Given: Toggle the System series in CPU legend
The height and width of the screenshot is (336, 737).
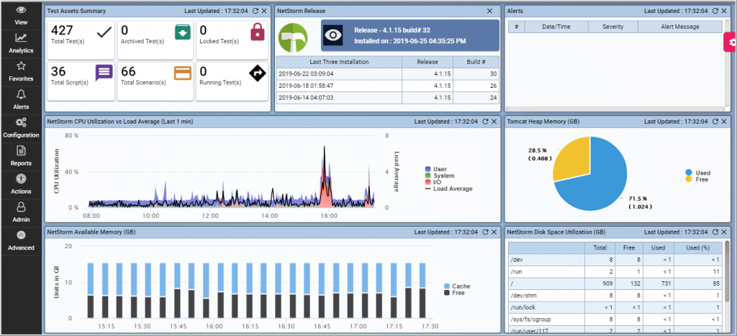Looking at the screenshot, I should (x=440, y=176).
